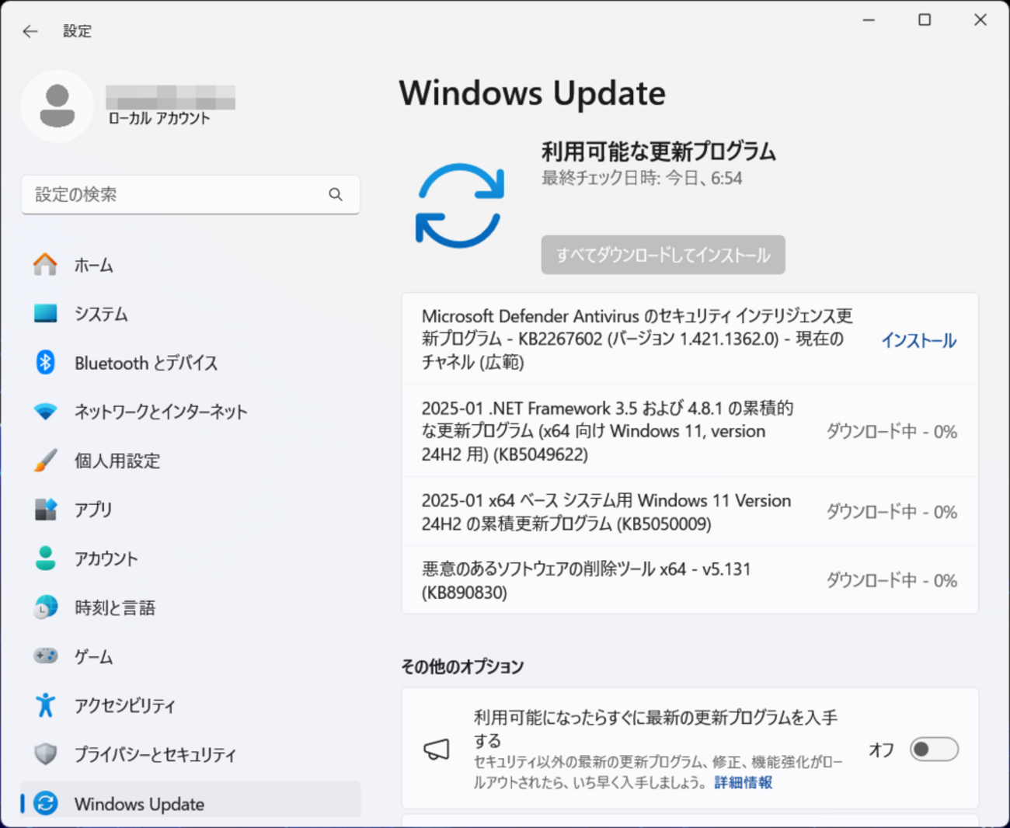The width and height of the screenshot is (1010, 828).
Task: Open 個人用設定 page
Action: click(x=190, y=461)
